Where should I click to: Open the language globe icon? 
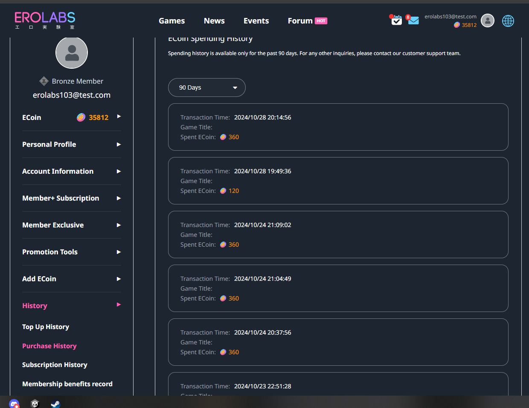coord(508,20)
